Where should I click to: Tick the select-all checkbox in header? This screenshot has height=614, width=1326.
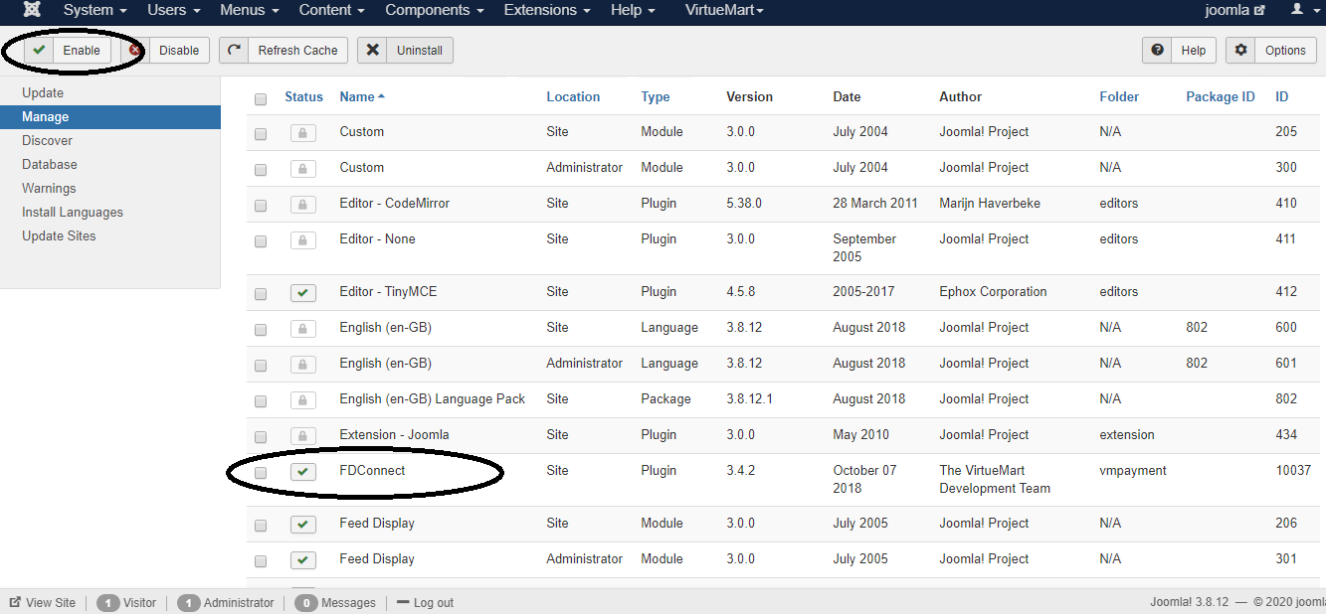pyautogui.click(x=261, y=98)
